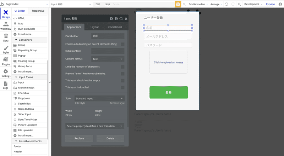Open the user account avatar icon
This screenshot has height=156, width=284.
point(280,4)
